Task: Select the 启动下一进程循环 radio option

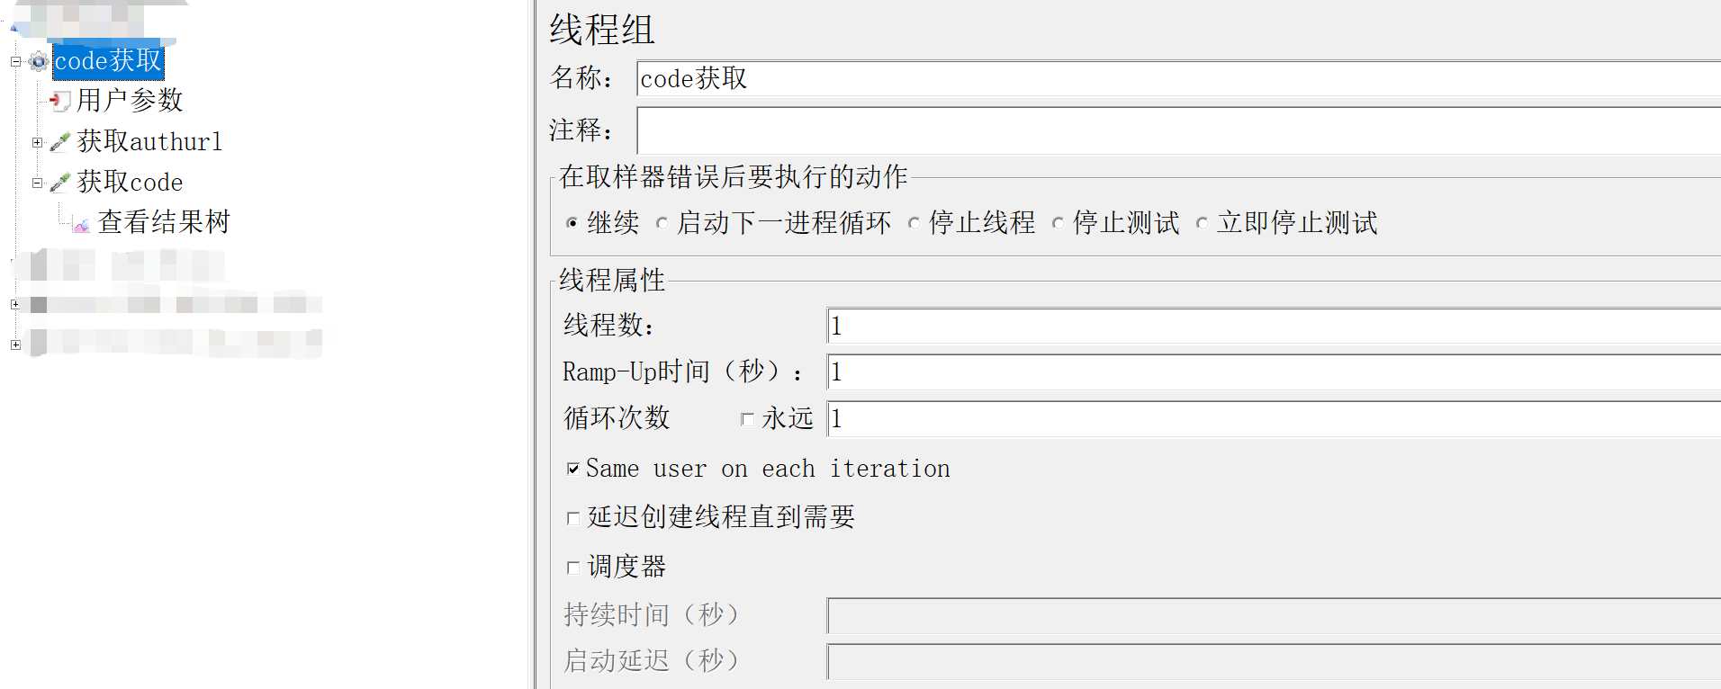Action: (662, 222)
